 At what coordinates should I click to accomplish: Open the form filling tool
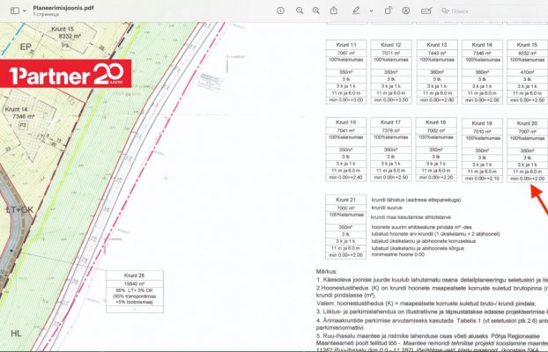[427, 10]
